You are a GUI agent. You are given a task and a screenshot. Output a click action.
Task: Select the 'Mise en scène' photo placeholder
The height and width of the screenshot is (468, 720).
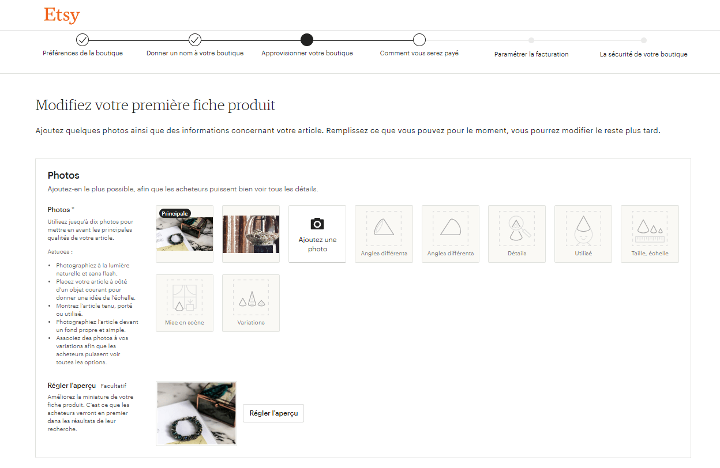[x=185, y=303]
